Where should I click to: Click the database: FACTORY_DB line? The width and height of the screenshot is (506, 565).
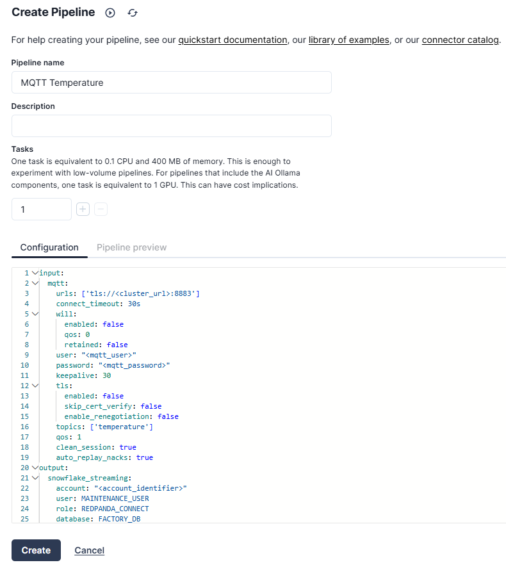tap(98, 519)
